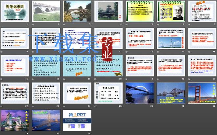Select slide 16 light-blue background slide
The image size is (217, 135).
coord(46,66)
